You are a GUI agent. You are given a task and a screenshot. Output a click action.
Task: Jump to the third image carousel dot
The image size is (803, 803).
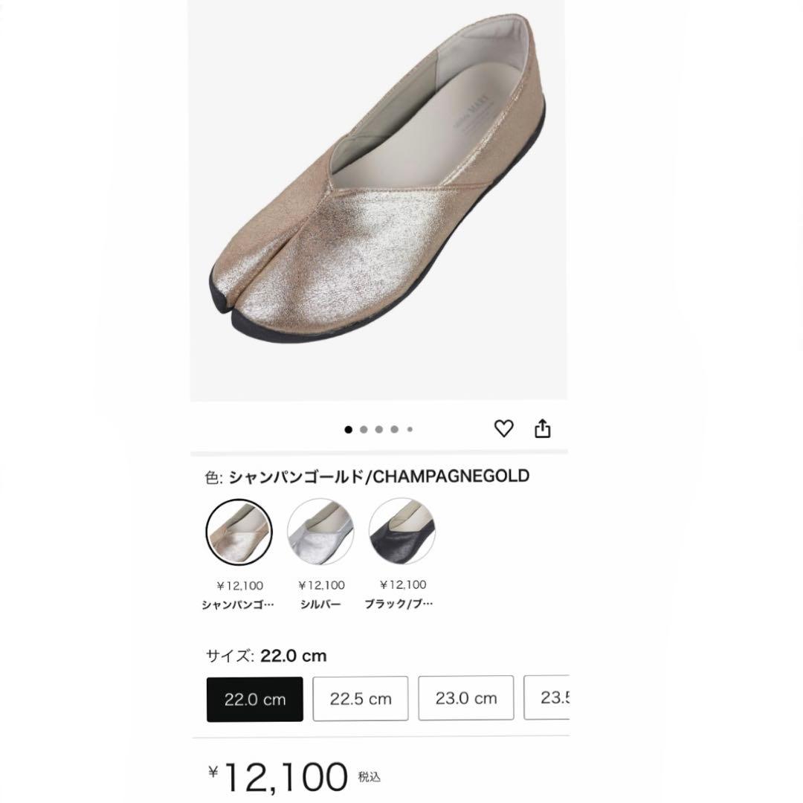coord(379,429)
